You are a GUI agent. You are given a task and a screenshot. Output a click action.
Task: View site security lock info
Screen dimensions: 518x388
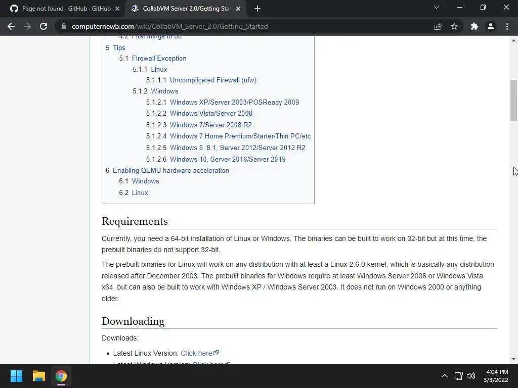tap(64, 26)
